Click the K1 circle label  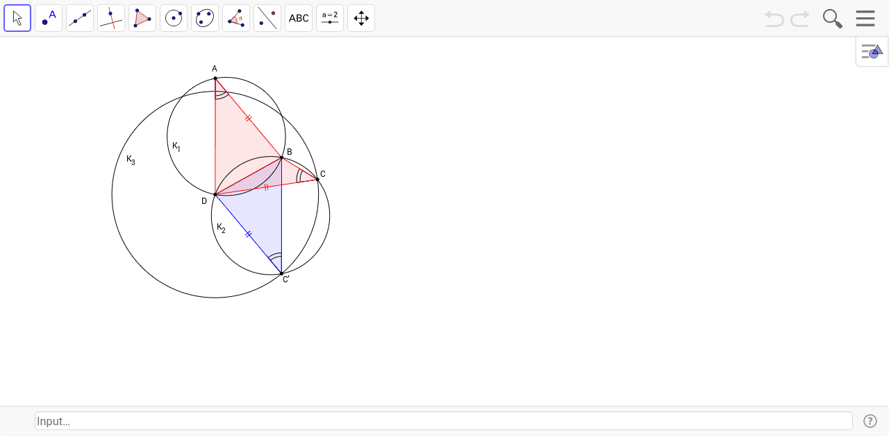[176, 146]
